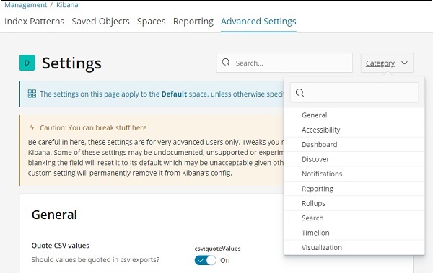
Task: Click the green D space avatar icon
Action: [x=27, y=63]
